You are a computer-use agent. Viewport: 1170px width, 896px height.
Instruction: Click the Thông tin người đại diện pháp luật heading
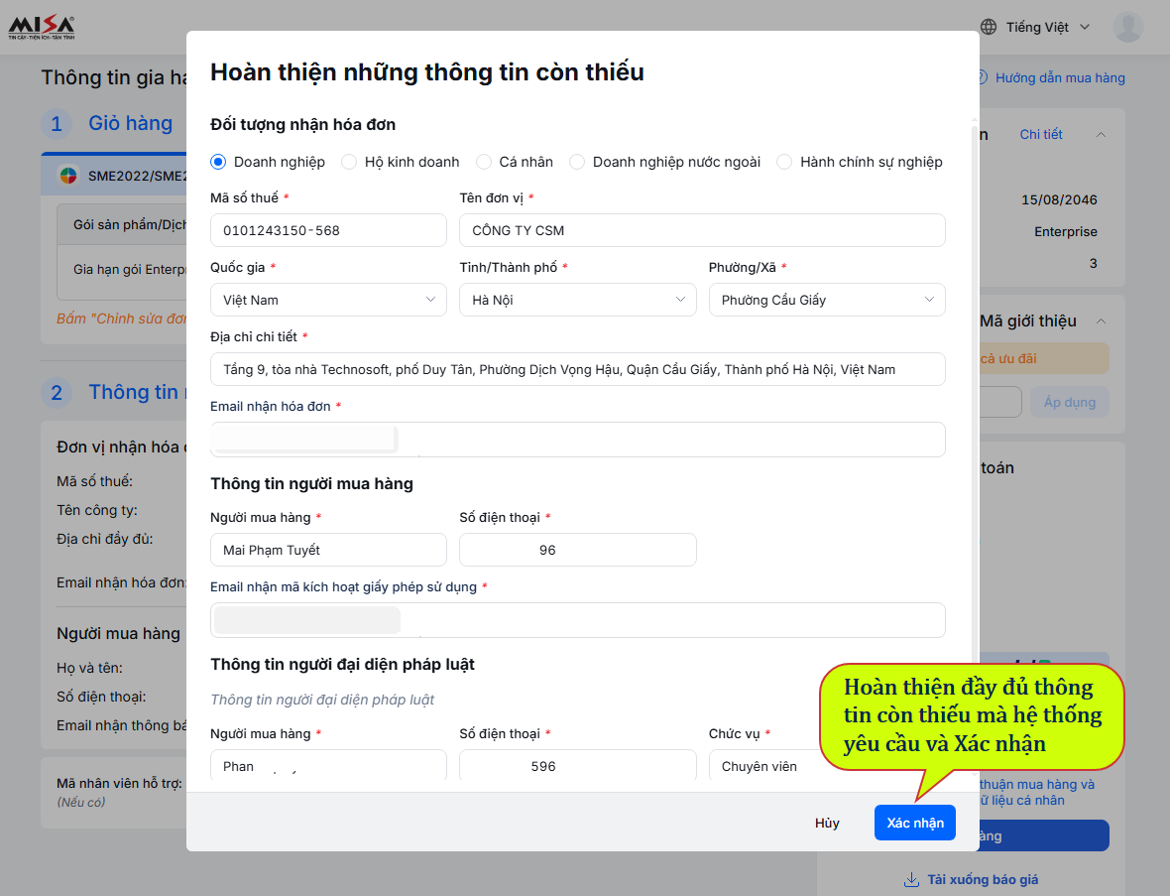click(342, 665)
